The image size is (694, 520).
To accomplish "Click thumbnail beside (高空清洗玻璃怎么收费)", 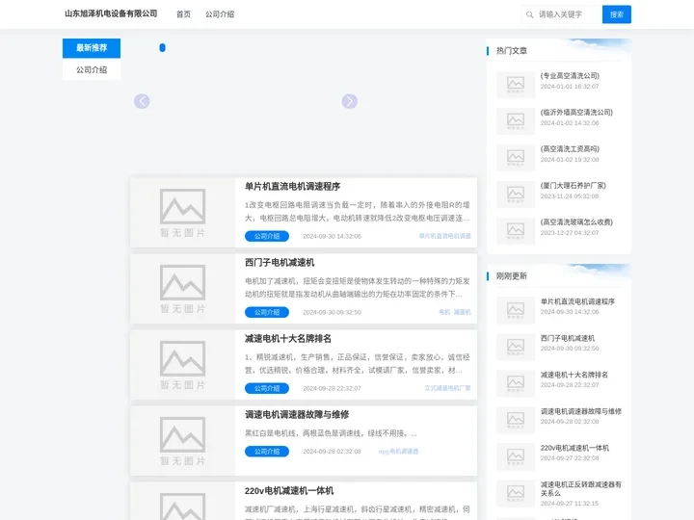I will [516, 231].
